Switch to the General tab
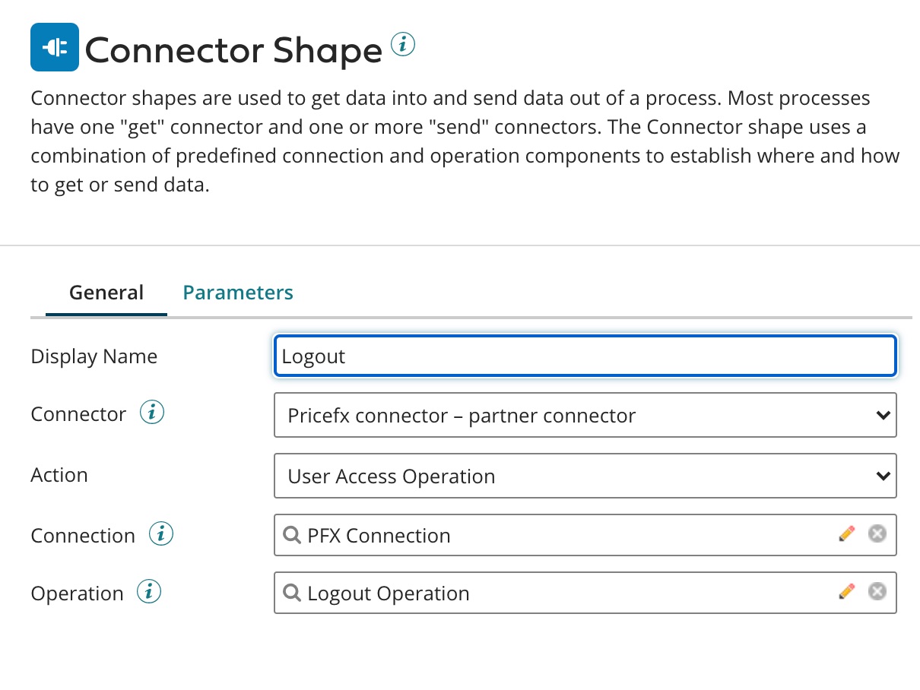The height and width of the screenshot is (690, 920). click(106, 293)
